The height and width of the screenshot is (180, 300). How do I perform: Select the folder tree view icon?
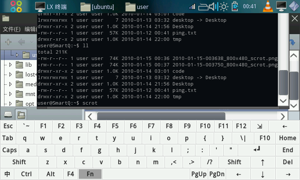pos(21,114)
